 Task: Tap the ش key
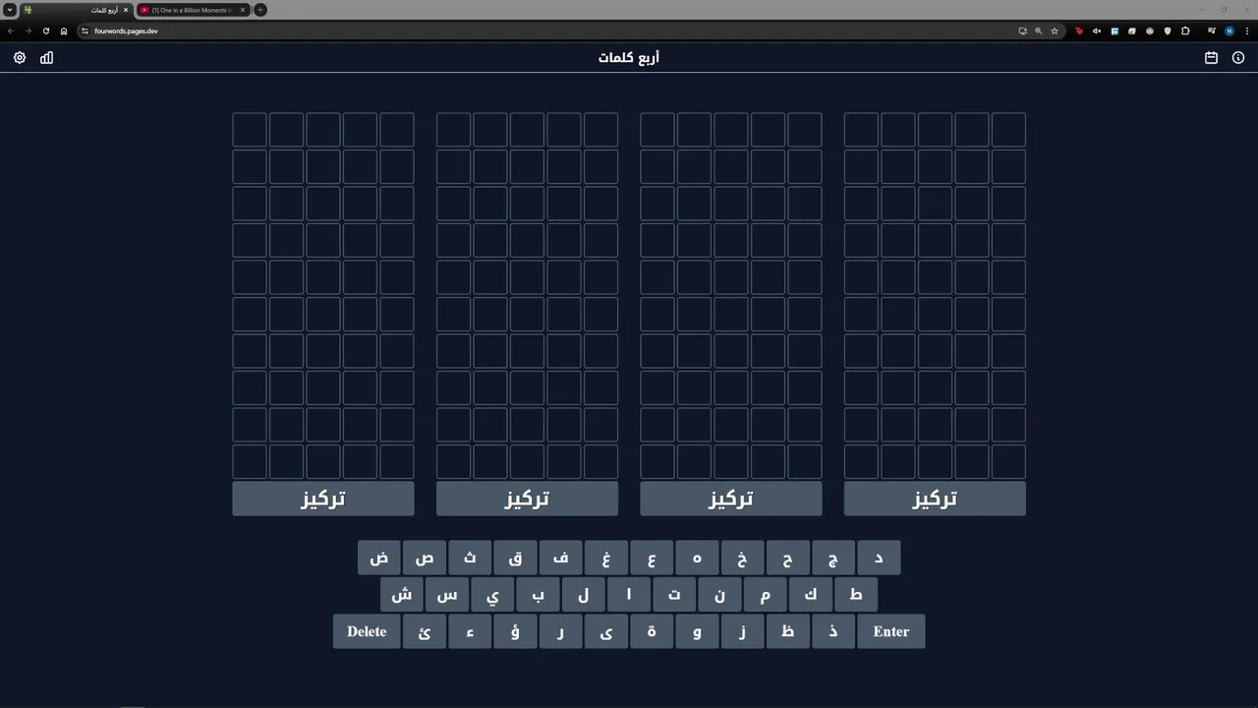(402, 595)
